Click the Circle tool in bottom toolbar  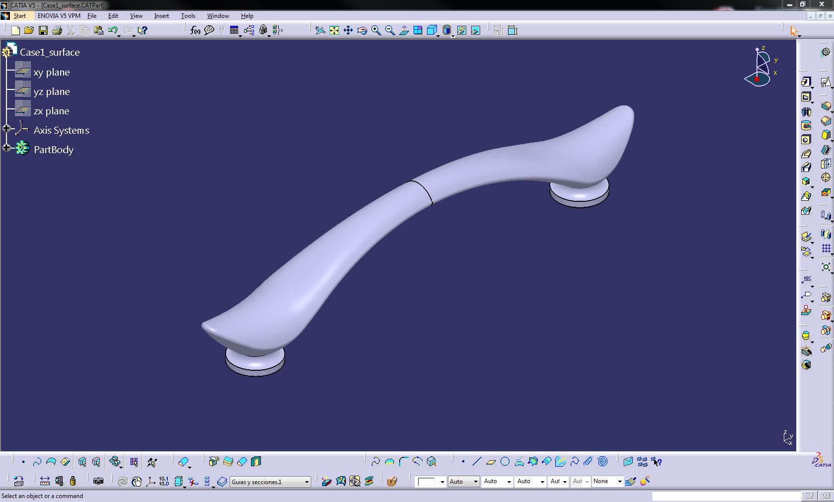click(x=505, y=462)
